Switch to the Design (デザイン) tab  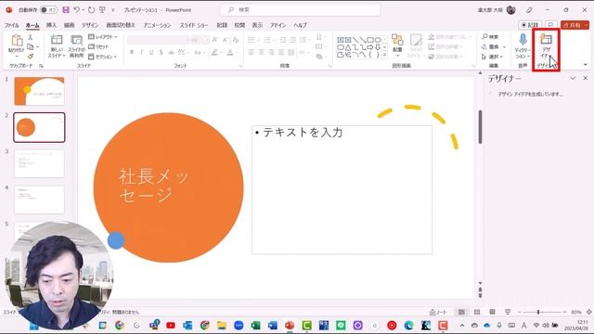point(90,25)
